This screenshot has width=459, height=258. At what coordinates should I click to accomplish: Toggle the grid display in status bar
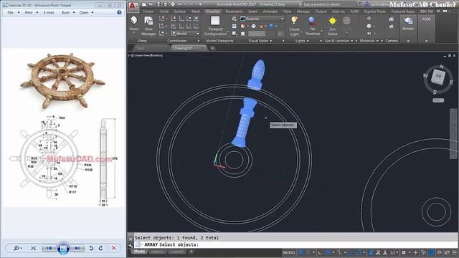(x=301, y=252)
